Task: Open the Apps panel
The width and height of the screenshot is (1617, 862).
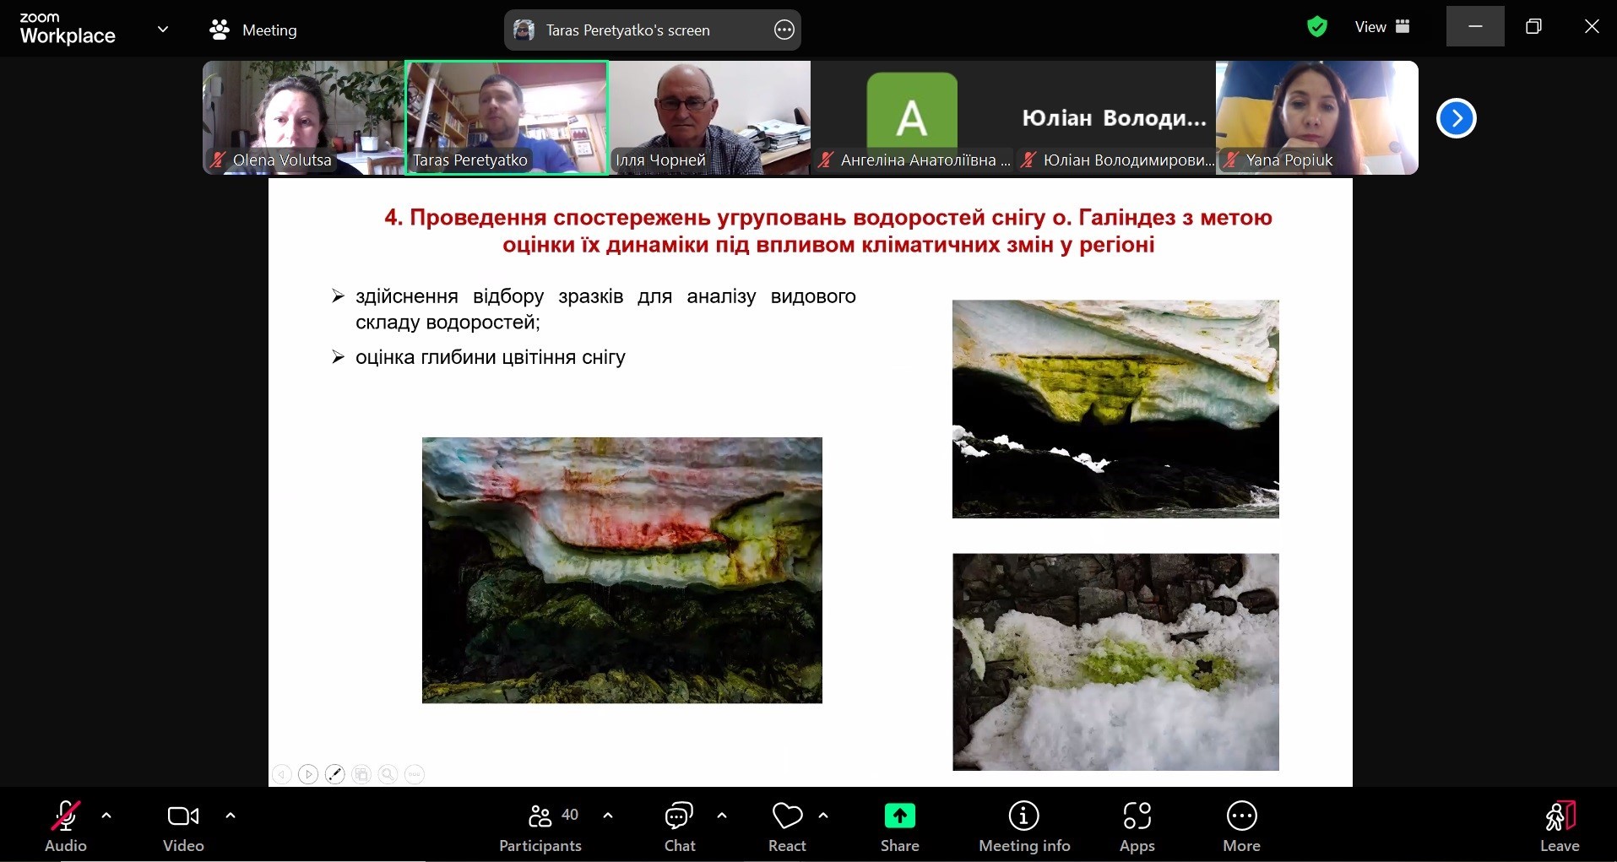Action: point(1137,827)
